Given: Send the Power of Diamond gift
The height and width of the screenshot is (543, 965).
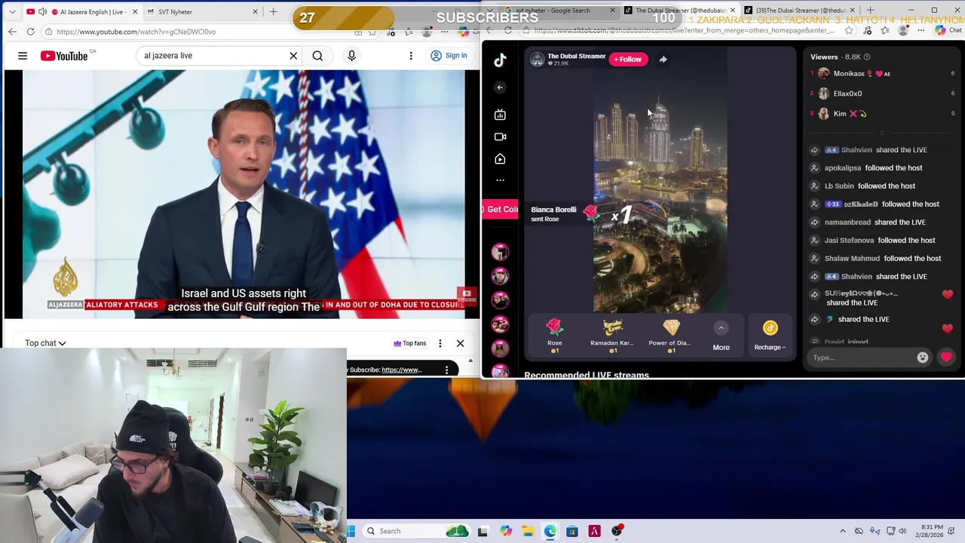Looking at the screenshot, I should click(x=670, y=335).
